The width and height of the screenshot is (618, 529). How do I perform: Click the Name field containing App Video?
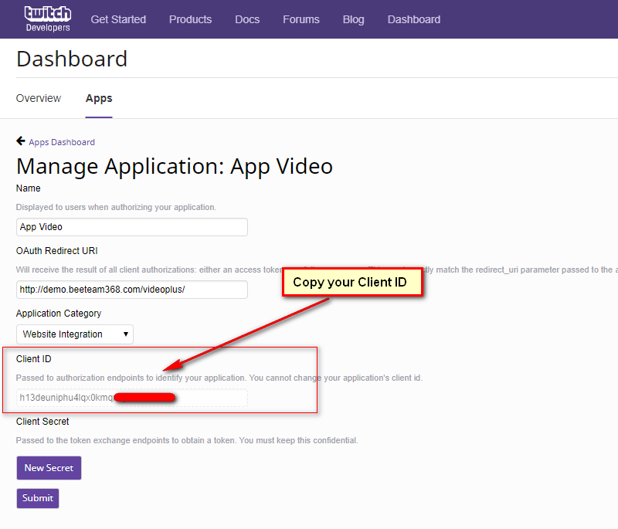[131, 227]
